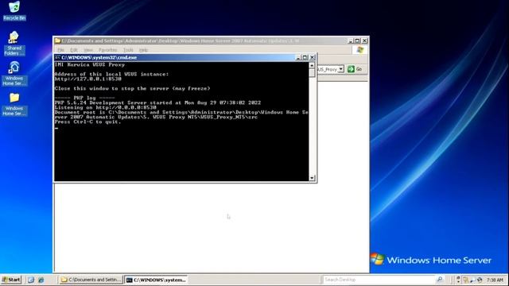Expand the Explorer address bar dropdown
This screenshot has height=286, width=509.
coord(341,69)
